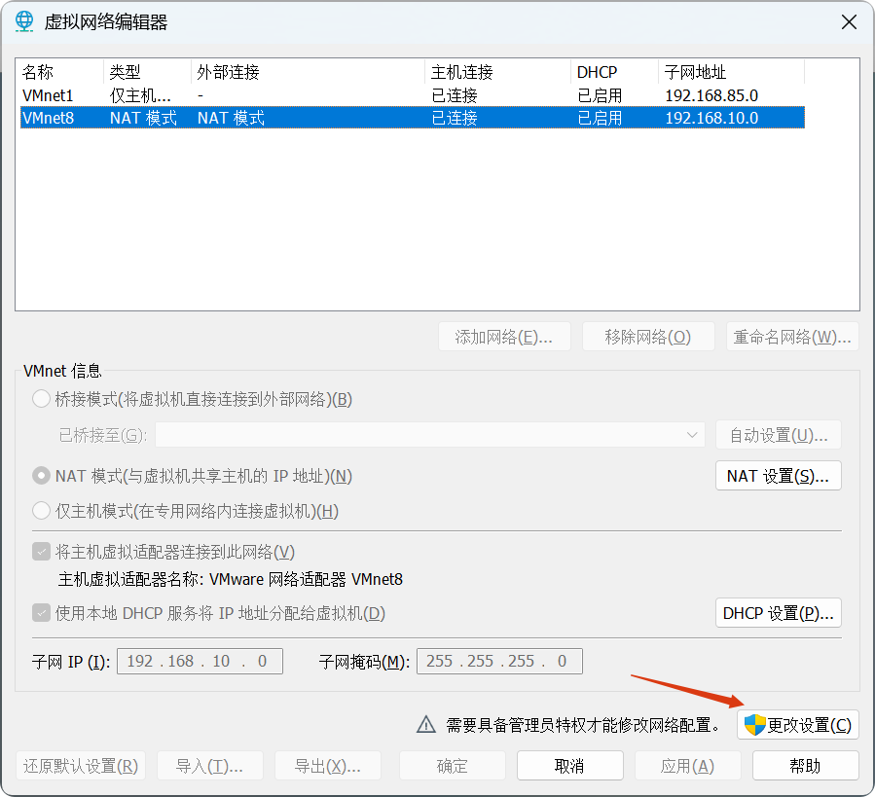Click the 子网掩码 input field
The image size is (875, 797).
(499, 661)
